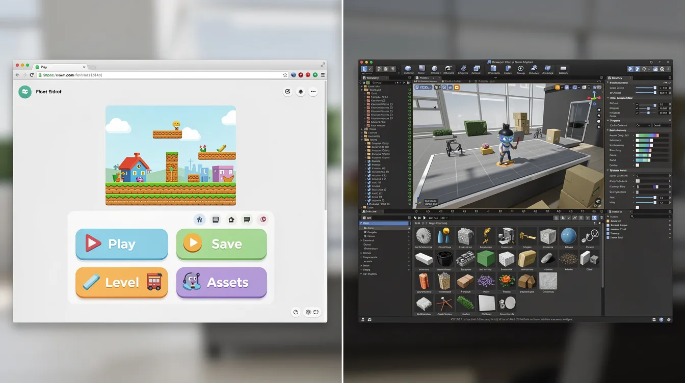Image resolution: width=685 pixels, height=383 pixels.
Task: Open the three-dots menu on the game page
Action: pos(313,92)
